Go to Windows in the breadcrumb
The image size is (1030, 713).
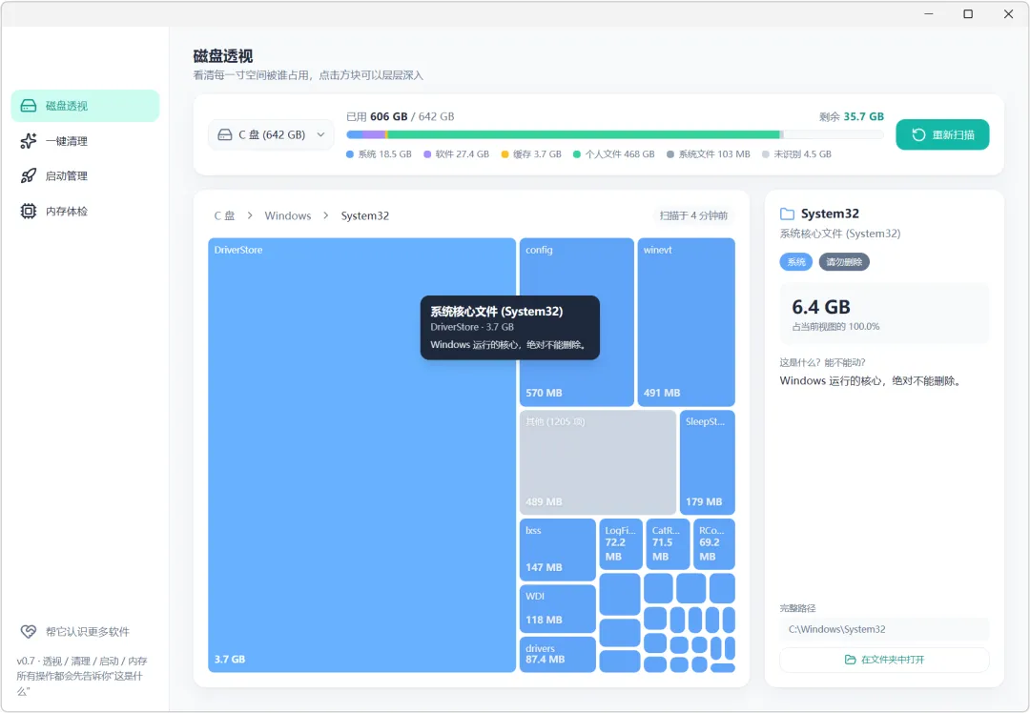(x=288, y=215)
